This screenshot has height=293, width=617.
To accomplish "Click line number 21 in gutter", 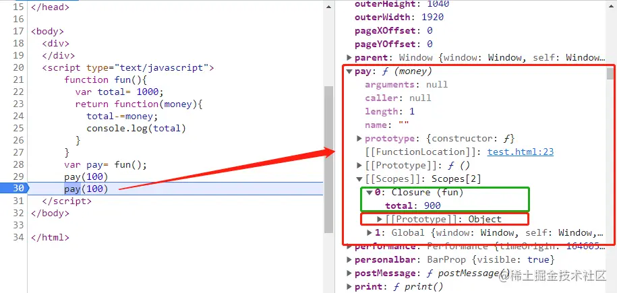I will [18, 80].
